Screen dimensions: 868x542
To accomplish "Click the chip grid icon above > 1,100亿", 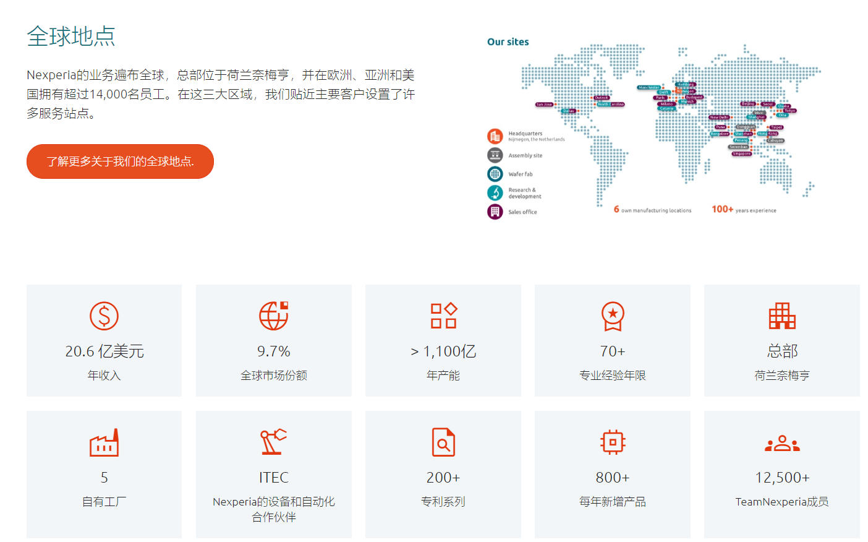I will coord(443,316).
